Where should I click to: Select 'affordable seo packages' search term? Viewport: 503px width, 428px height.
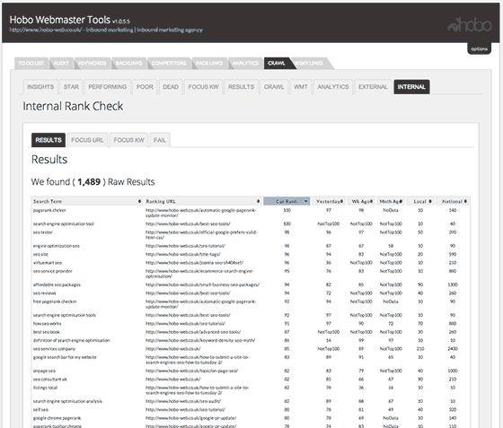click(x=57, y=284)
